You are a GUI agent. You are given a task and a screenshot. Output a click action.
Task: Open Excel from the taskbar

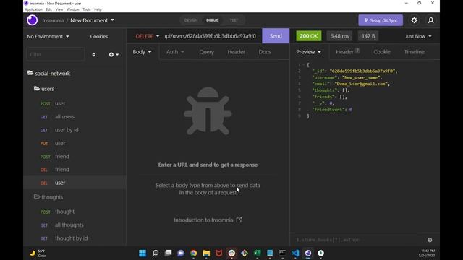click(x=258, y=253)
